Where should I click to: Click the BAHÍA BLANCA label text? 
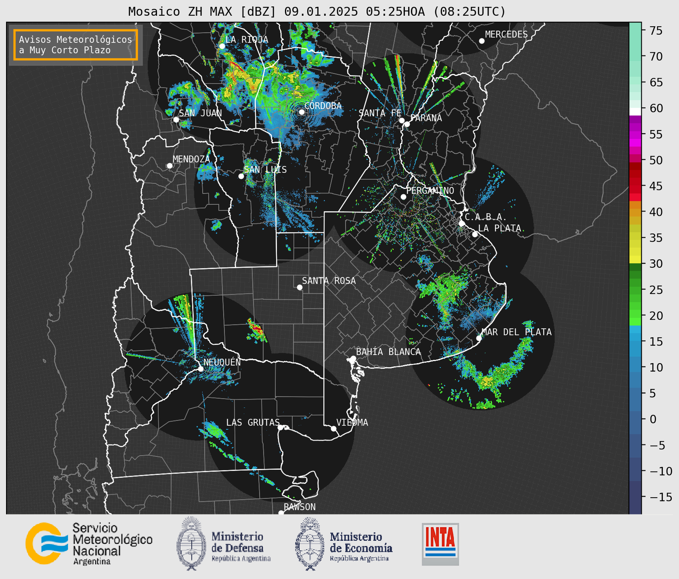click(x=388, y=352)
